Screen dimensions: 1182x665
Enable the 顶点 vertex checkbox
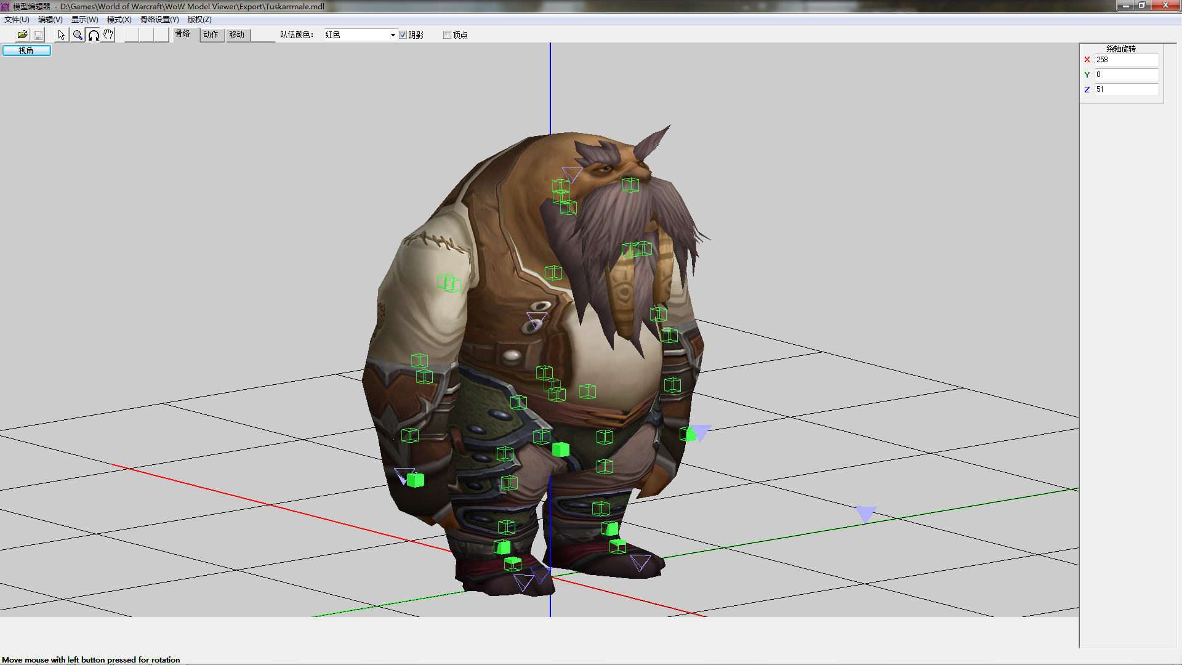(447, 35)
